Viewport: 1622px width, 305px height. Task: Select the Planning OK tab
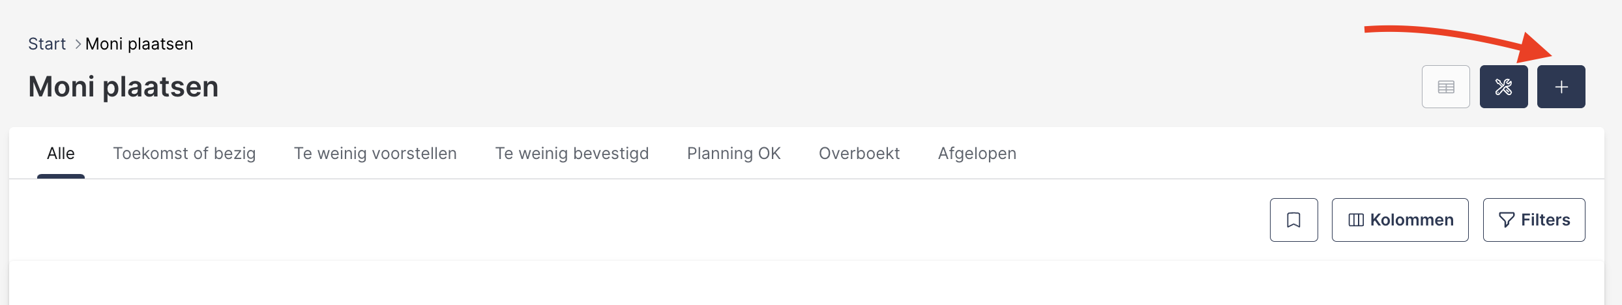(x=734, y=153)
